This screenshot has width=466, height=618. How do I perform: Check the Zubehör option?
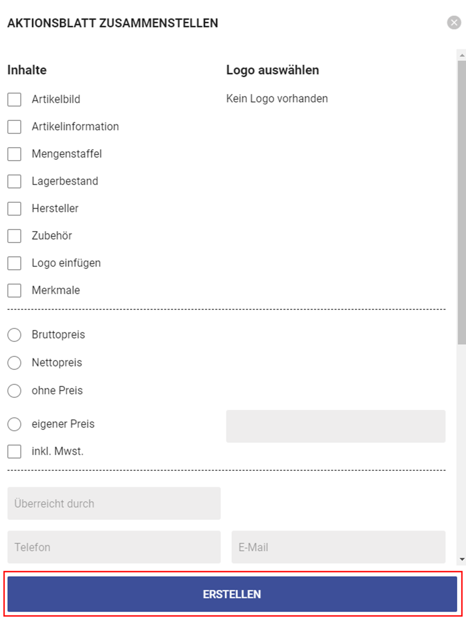click(x=14, y=236)
